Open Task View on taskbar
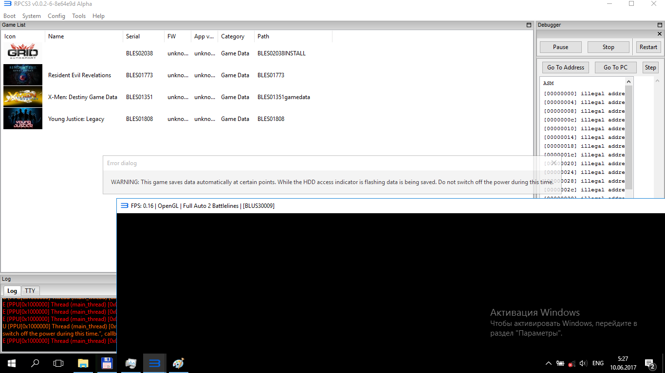Viewport: 665px width, 373px height. (58, 363)
